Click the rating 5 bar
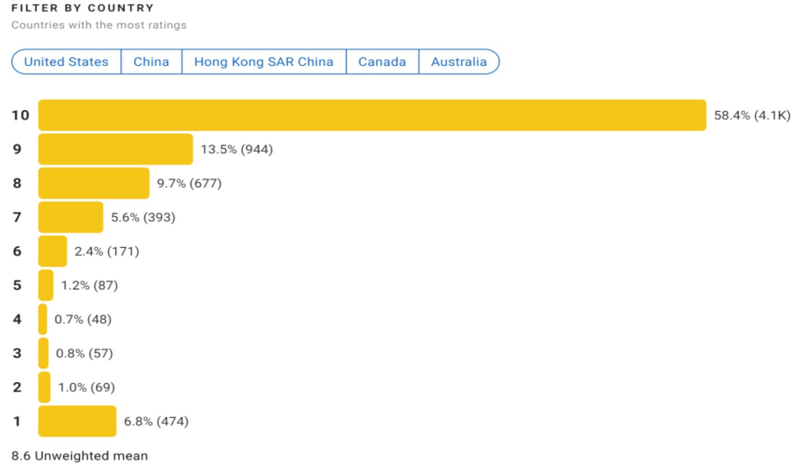802x468 pixels. pos(46,285)
